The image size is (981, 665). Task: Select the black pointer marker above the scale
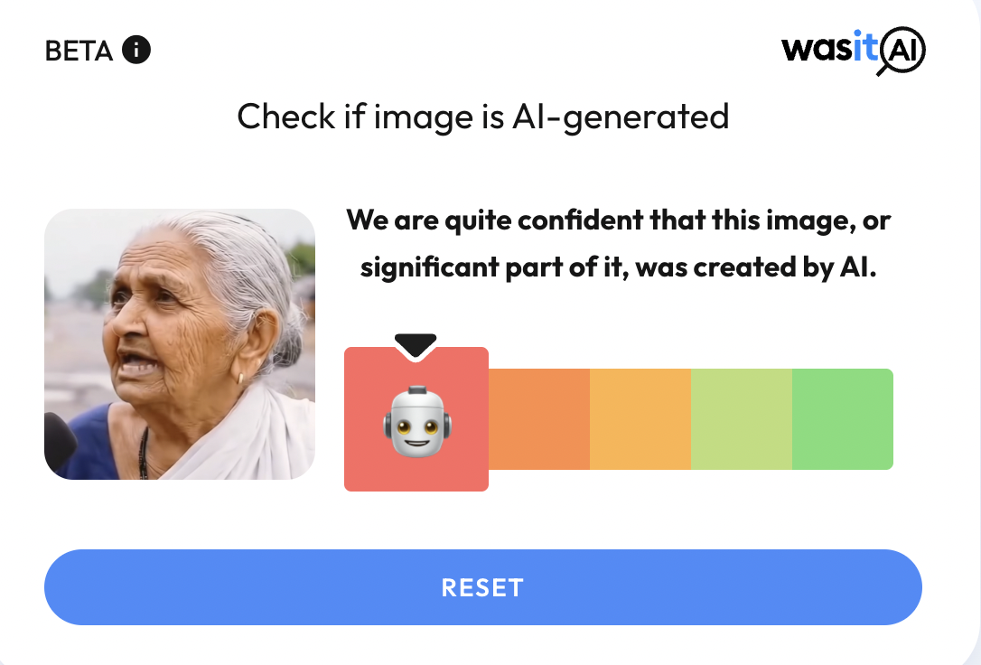pos(416,346)
